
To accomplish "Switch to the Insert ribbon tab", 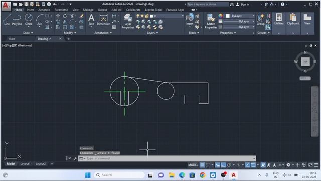I will [30, 10].
